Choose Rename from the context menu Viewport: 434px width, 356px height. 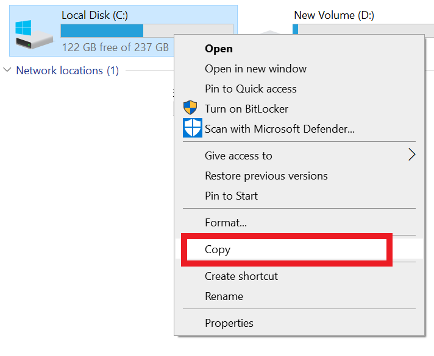point(224,296)
